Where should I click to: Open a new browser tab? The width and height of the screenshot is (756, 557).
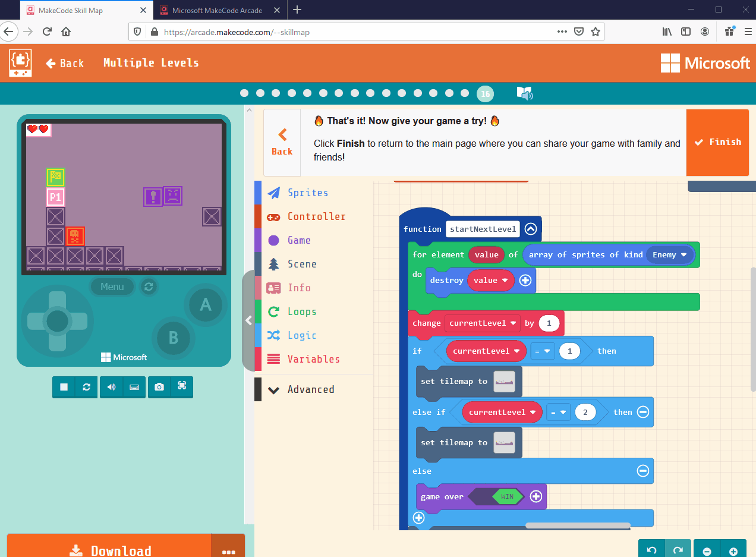coord(297,10)
